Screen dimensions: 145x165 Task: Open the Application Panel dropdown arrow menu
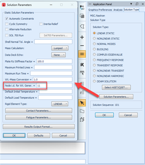(x=131, y=4)
